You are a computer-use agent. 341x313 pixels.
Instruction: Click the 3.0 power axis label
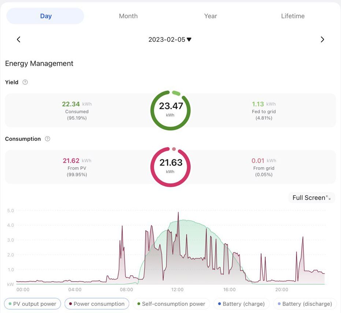(11, 240)
